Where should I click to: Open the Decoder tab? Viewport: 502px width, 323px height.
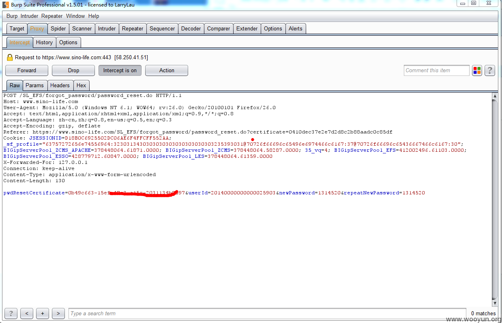[191, 29]
